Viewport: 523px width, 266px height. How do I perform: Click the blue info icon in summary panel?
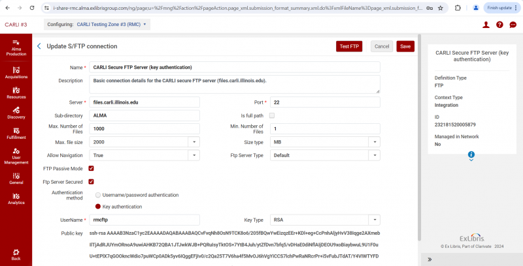click(x=471, y=155)
